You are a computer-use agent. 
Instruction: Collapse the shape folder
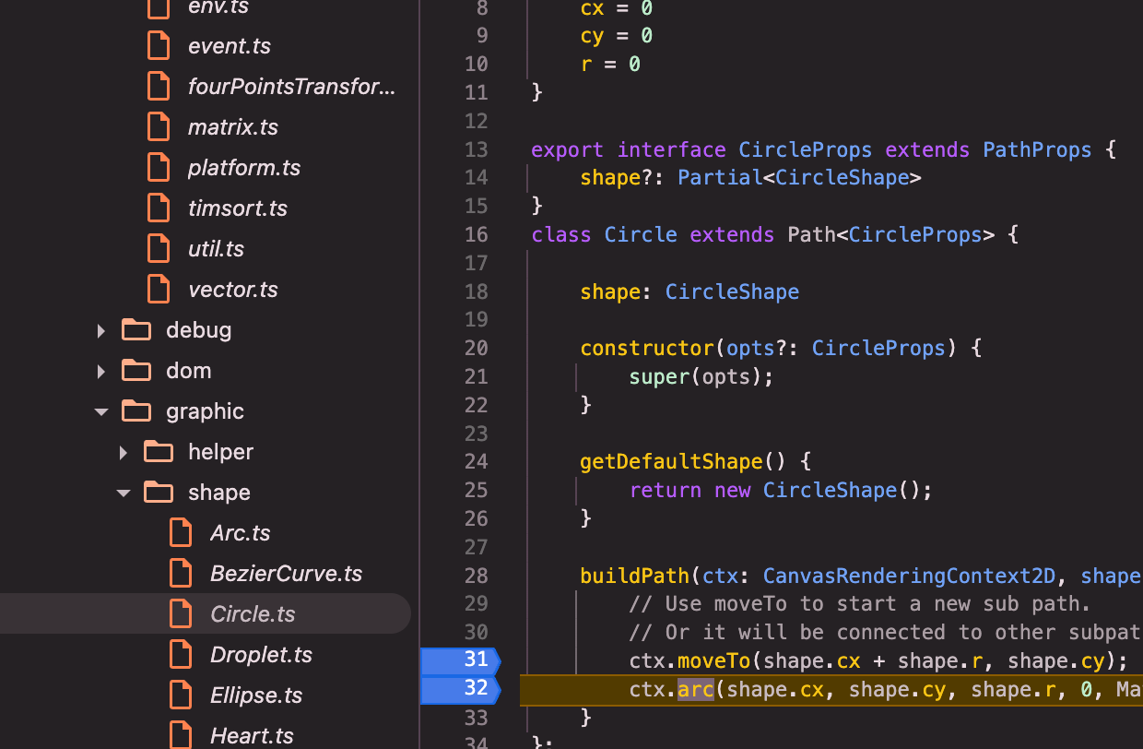[123, 493]
